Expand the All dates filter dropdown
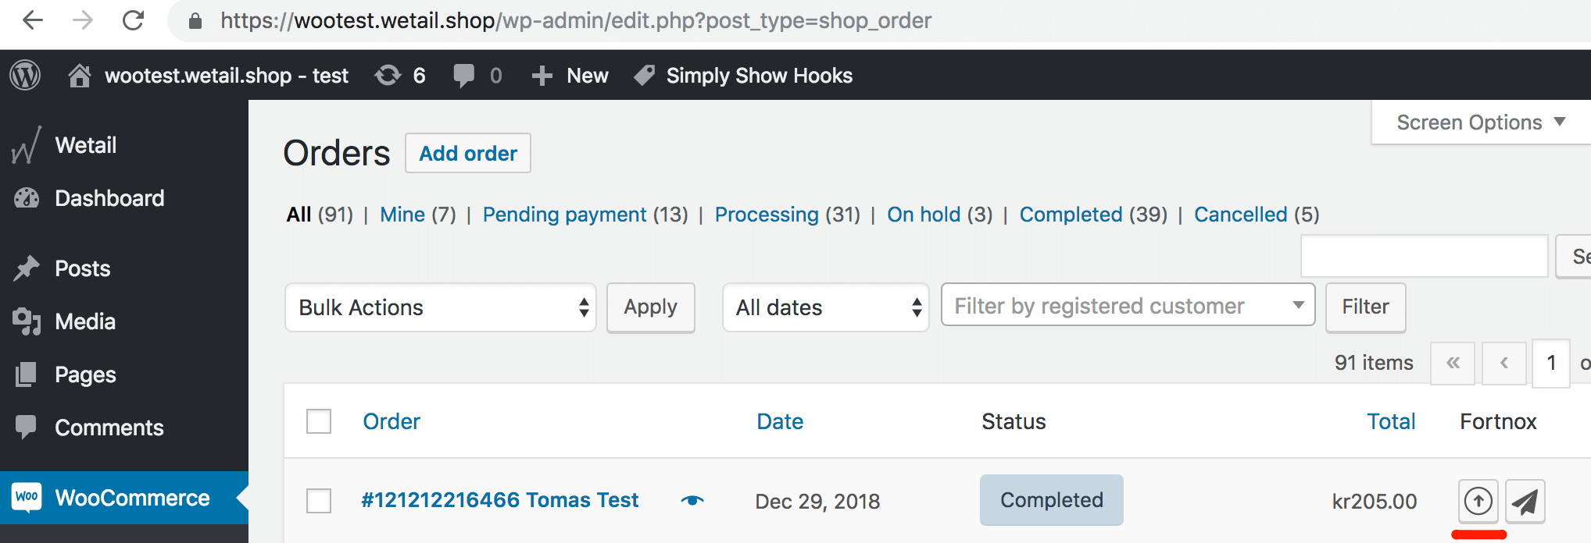Screen dimensions: 1591x543 [x=825, y=307]
